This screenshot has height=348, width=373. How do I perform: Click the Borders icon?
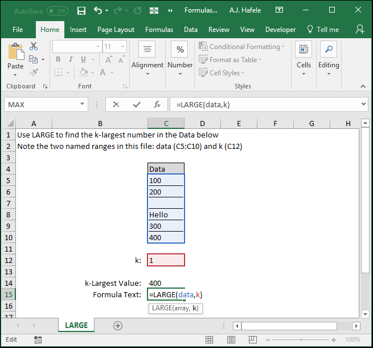click(x=59, y=72)
